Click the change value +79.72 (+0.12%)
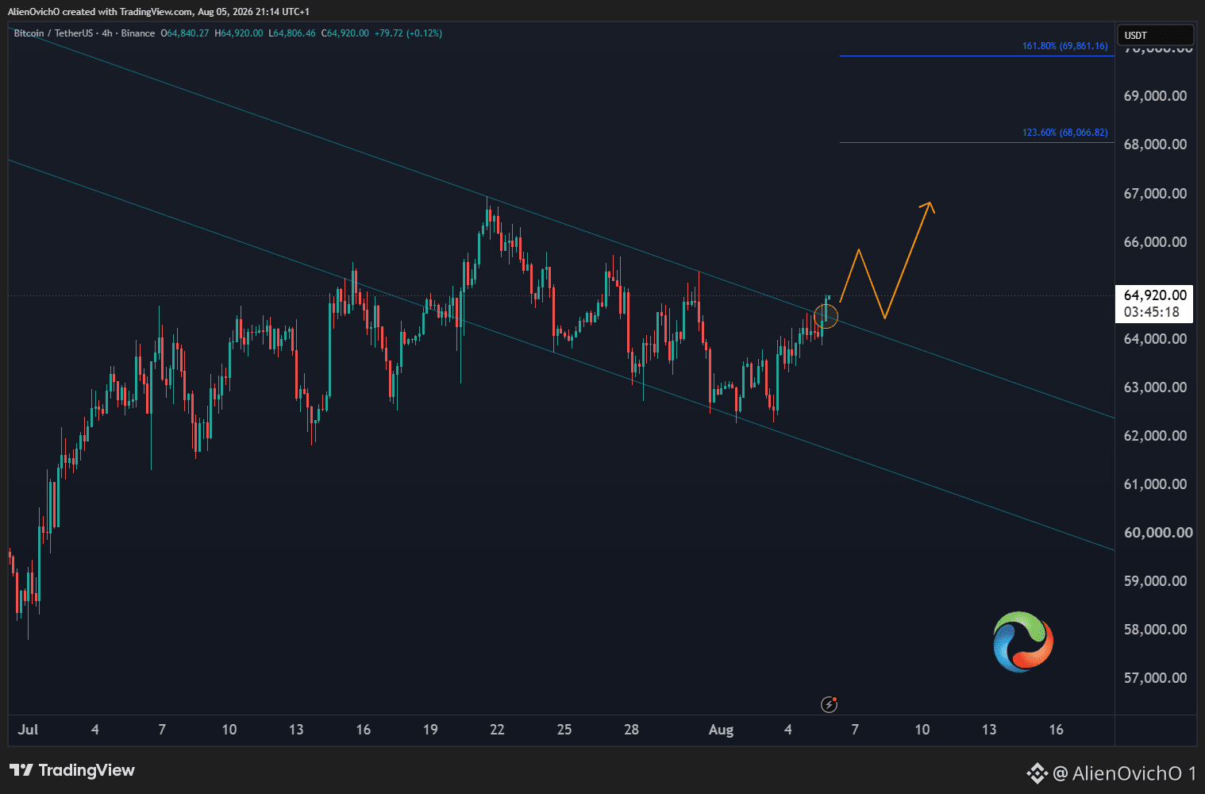Screen dimensions: 1205x794 coord(408,33)
